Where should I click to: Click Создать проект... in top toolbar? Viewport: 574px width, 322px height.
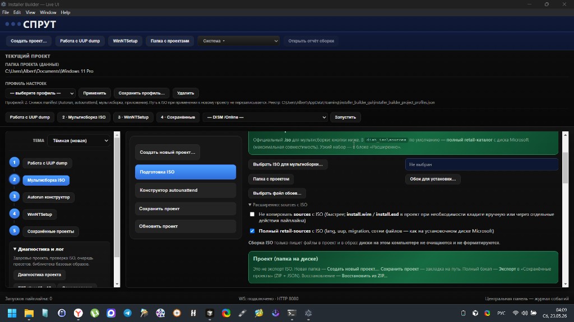(29, 41)
